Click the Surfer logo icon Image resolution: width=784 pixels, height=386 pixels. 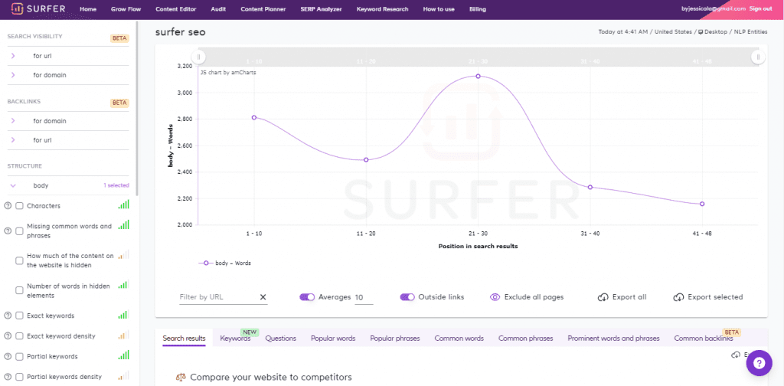(x=17, y=9)
